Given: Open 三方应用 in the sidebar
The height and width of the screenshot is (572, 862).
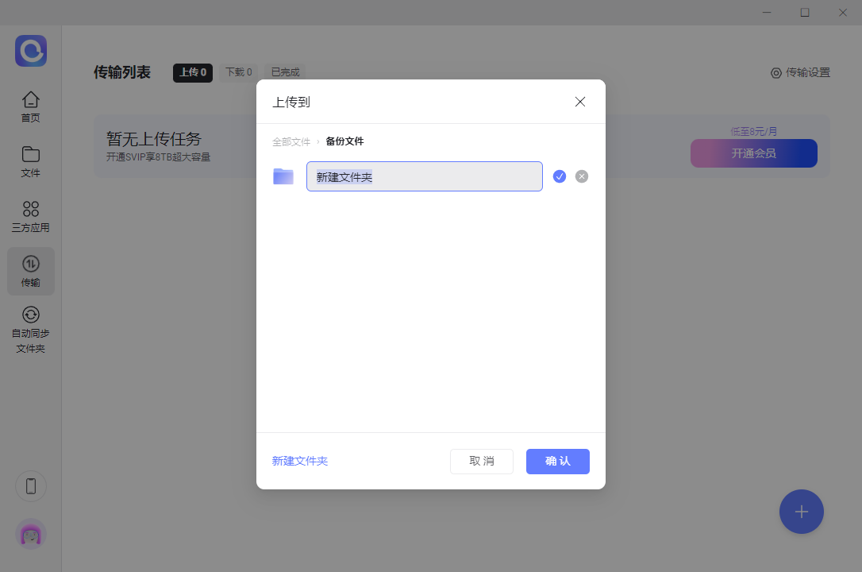Looking at the screenshot, I should pos(30,214).
